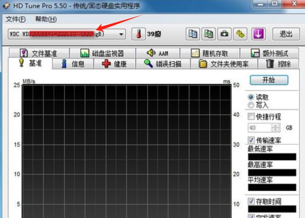This screenshot has width=305, height=218.
Task: Maximize the HD Tune Pro window
Action: [x=275, y=3]
